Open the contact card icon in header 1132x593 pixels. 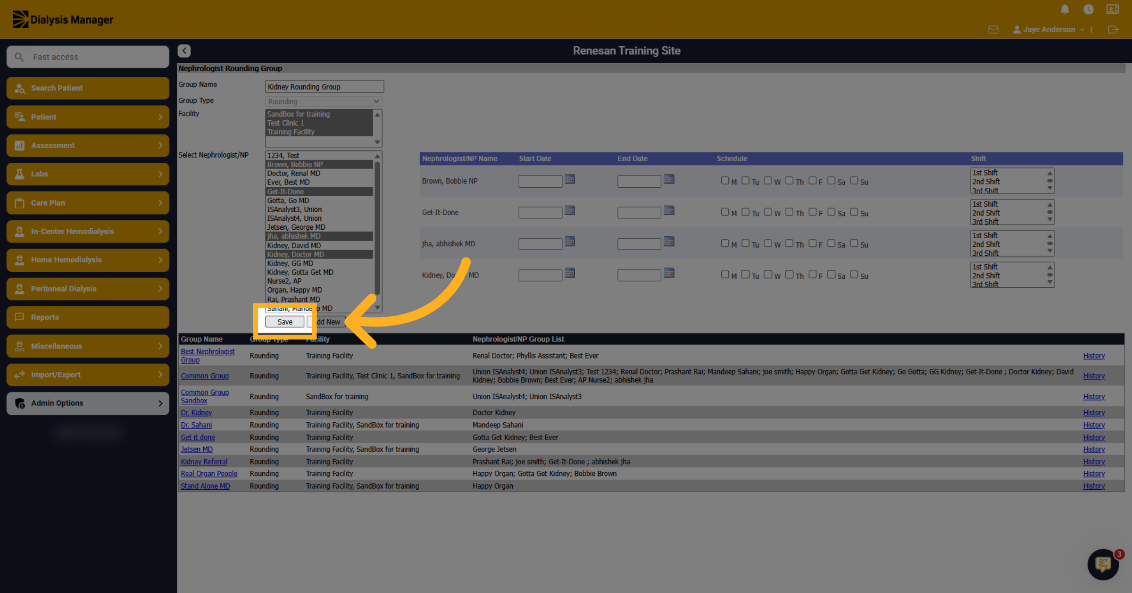pos(1113,9)
